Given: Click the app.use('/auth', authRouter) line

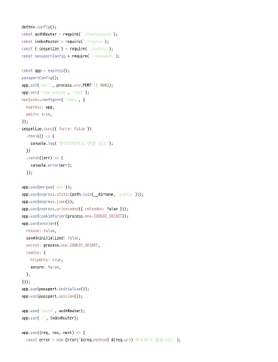Looking at the screenshot, I should pyautogui.click(x=53, y=311).
